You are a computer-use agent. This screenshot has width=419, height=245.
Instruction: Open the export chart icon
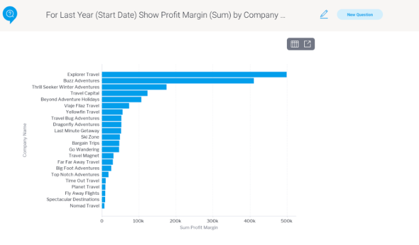click(307, 44)
